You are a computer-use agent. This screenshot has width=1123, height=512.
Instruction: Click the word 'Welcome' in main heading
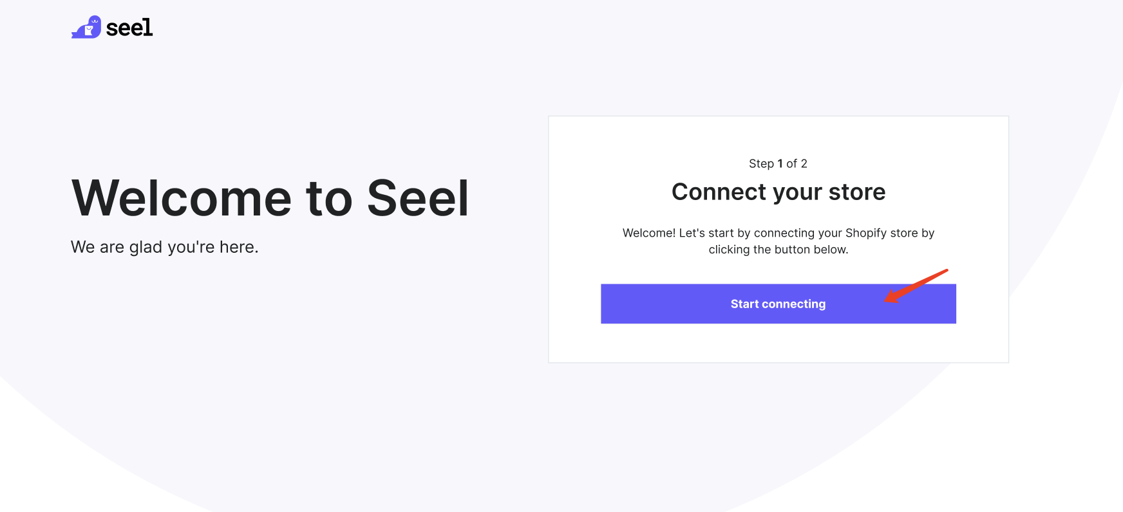(182, 198)
